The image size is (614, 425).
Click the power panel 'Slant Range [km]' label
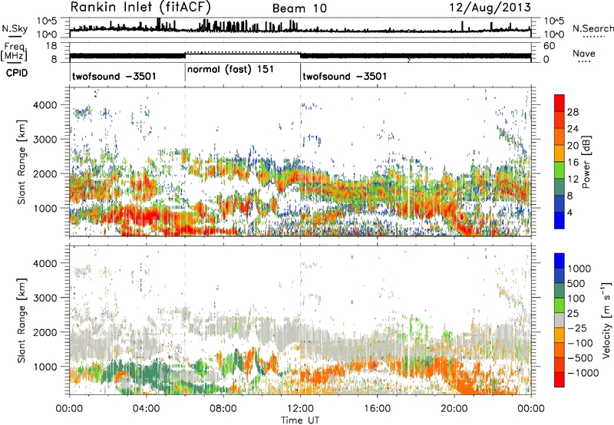tap(21, 162)
